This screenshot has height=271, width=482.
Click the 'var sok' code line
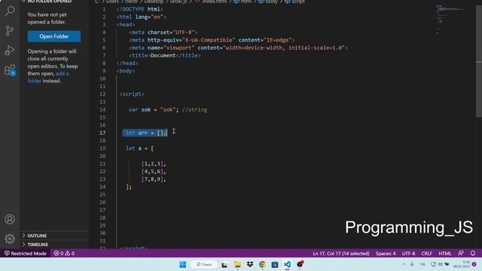(168, 110)
